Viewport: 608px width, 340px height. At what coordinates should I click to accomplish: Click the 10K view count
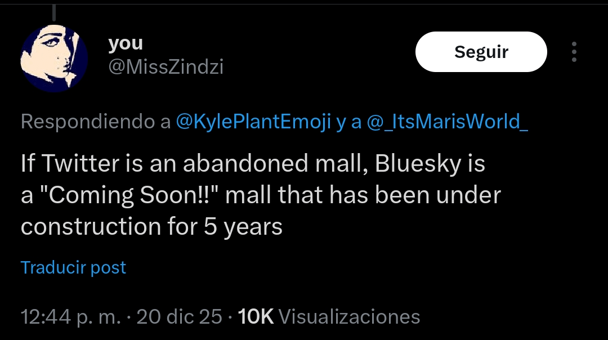pos(256,316)
